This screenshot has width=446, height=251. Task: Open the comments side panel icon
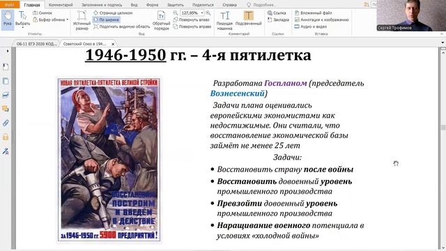tap(6, 109)
